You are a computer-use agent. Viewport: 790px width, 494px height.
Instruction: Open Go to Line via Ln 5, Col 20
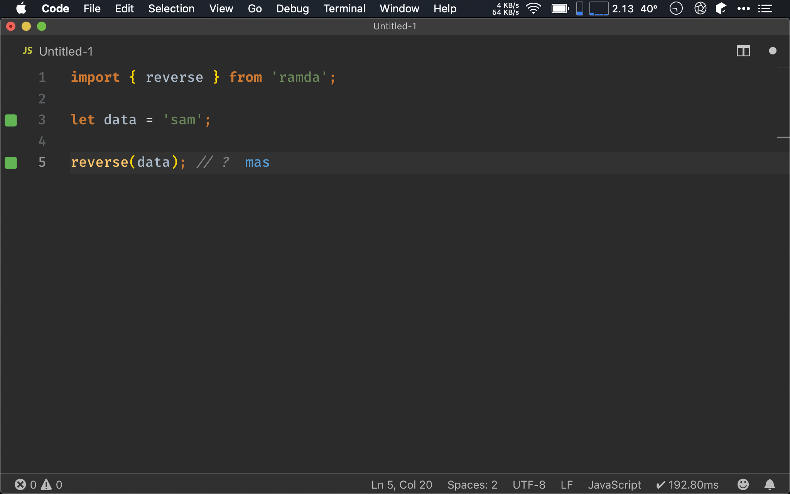(402, 485)
